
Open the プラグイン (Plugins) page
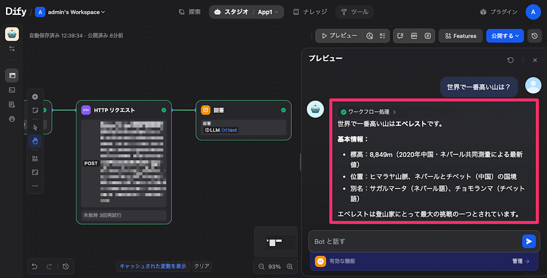point(499,12)
